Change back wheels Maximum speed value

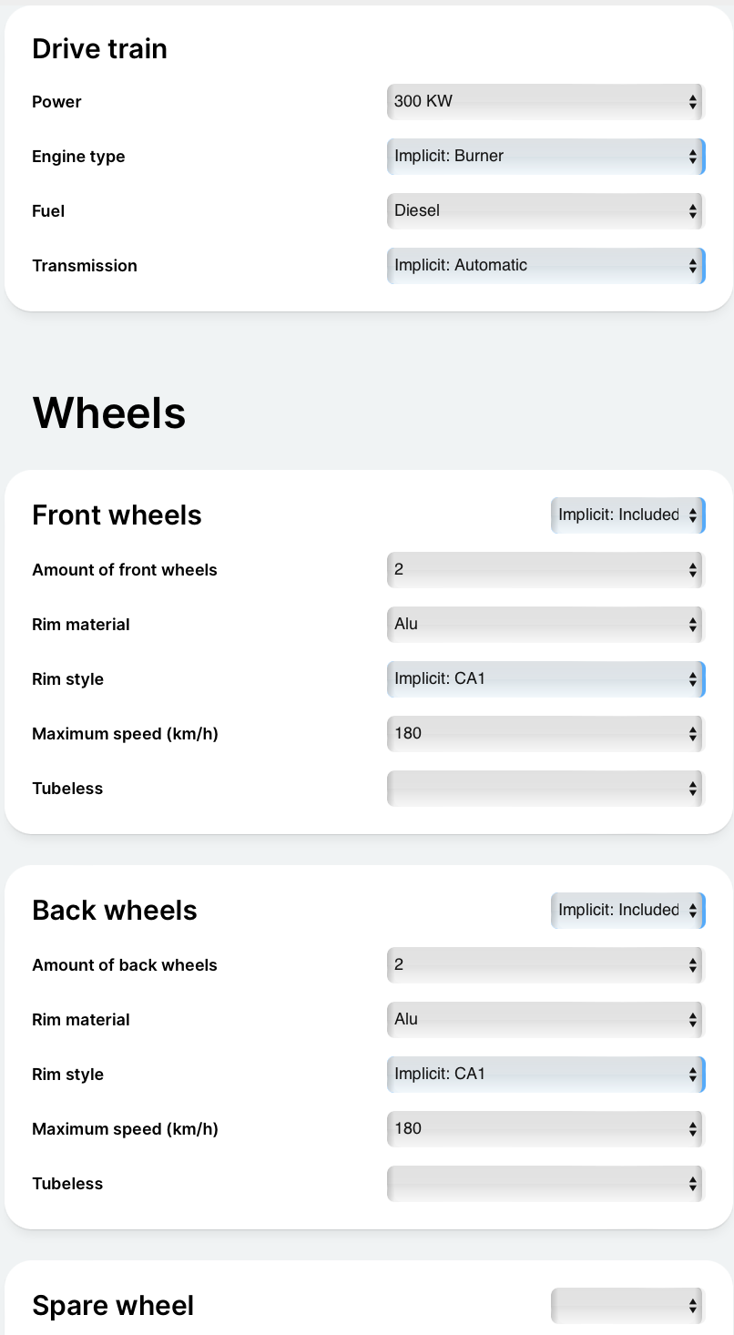pyautogui.click(x=545, y=1129)
